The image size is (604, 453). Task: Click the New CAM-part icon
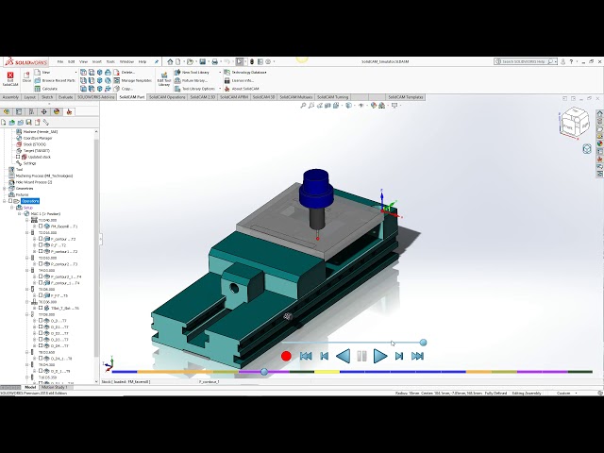[x=38, y=72]
